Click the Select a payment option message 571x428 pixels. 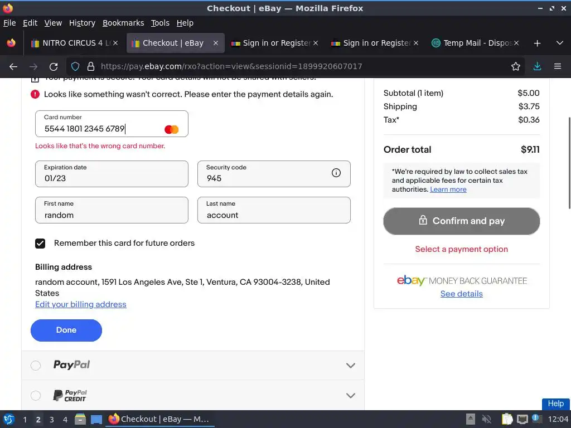[461, 249]
